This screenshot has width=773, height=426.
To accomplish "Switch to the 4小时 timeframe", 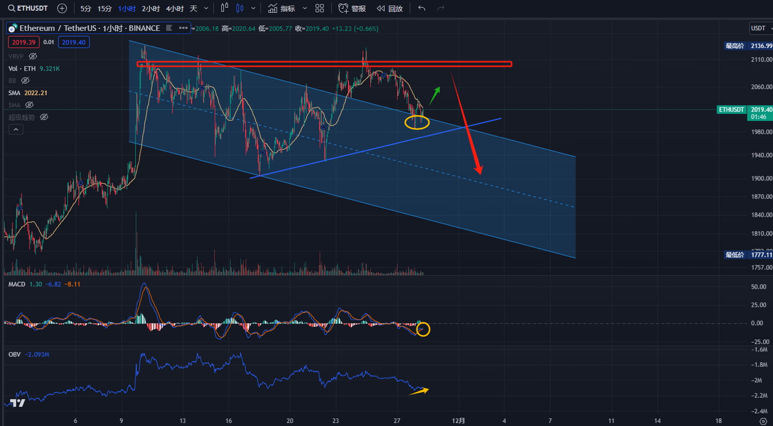I will [175, 9].
